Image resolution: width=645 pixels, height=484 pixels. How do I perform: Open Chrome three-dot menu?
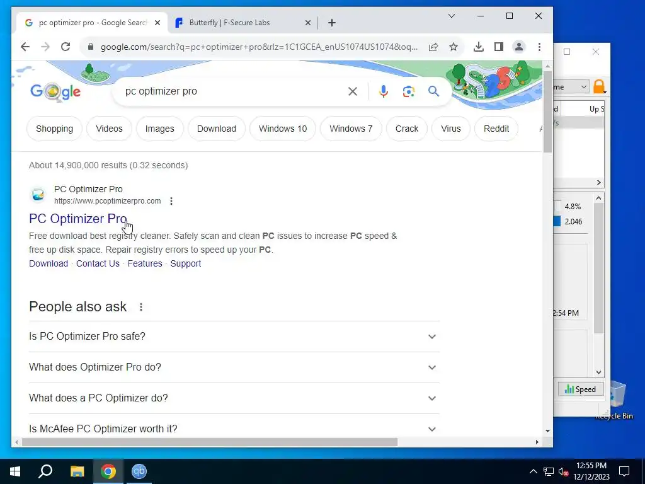539,47
